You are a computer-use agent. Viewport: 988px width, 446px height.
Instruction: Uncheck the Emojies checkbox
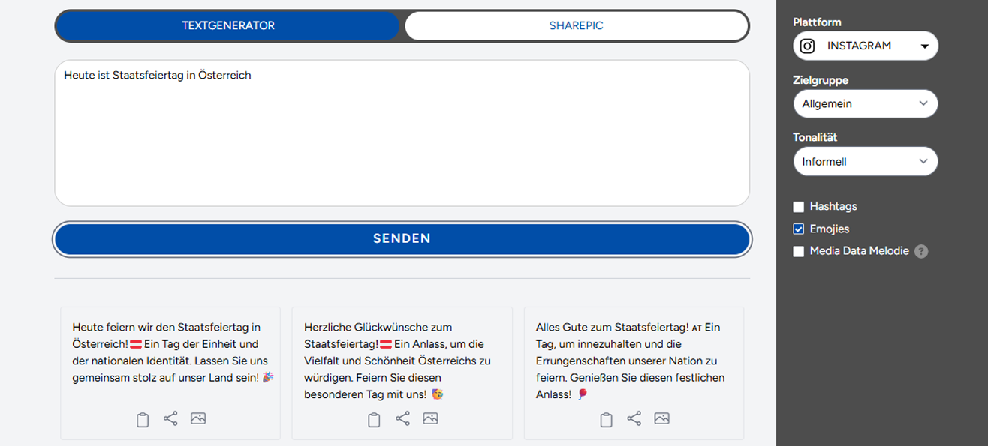[799, 229]
